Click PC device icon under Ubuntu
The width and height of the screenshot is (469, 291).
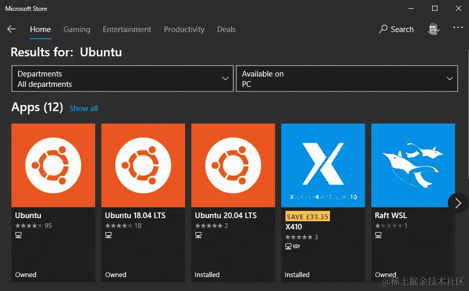19,235
